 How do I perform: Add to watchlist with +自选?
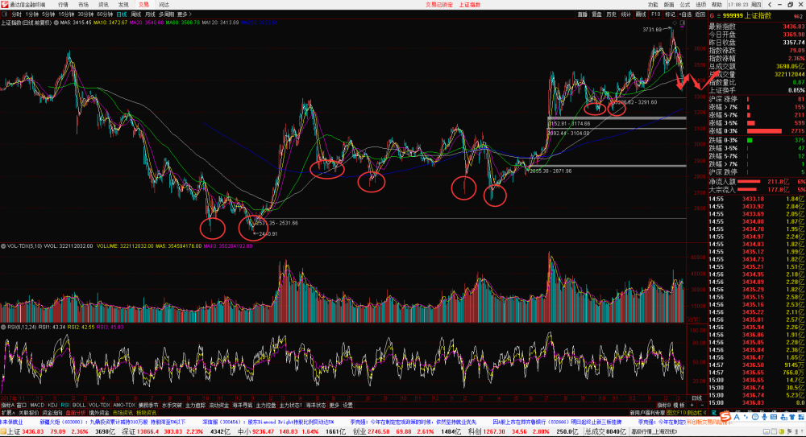(685, 14)
